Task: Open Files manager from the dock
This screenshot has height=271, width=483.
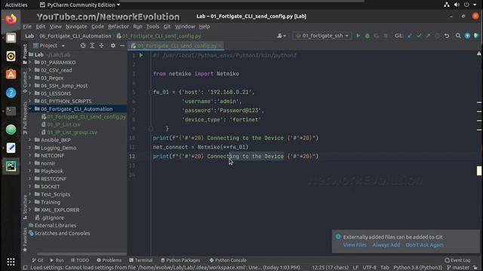Action: 11,38
